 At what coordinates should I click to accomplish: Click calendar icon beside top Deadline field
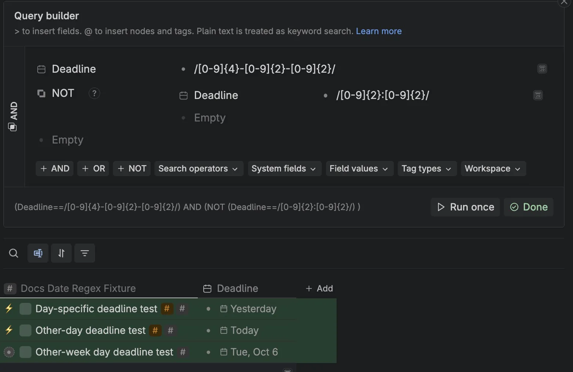click(x=42, y=69)
